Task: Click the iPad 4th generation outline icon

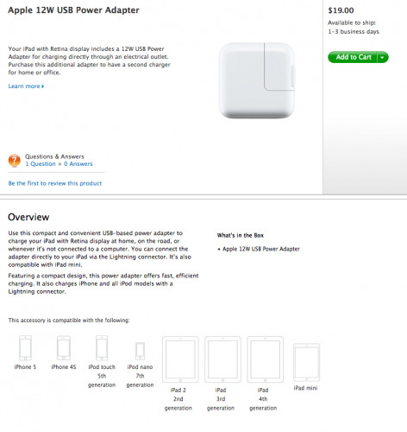Action: click(266, 359)
